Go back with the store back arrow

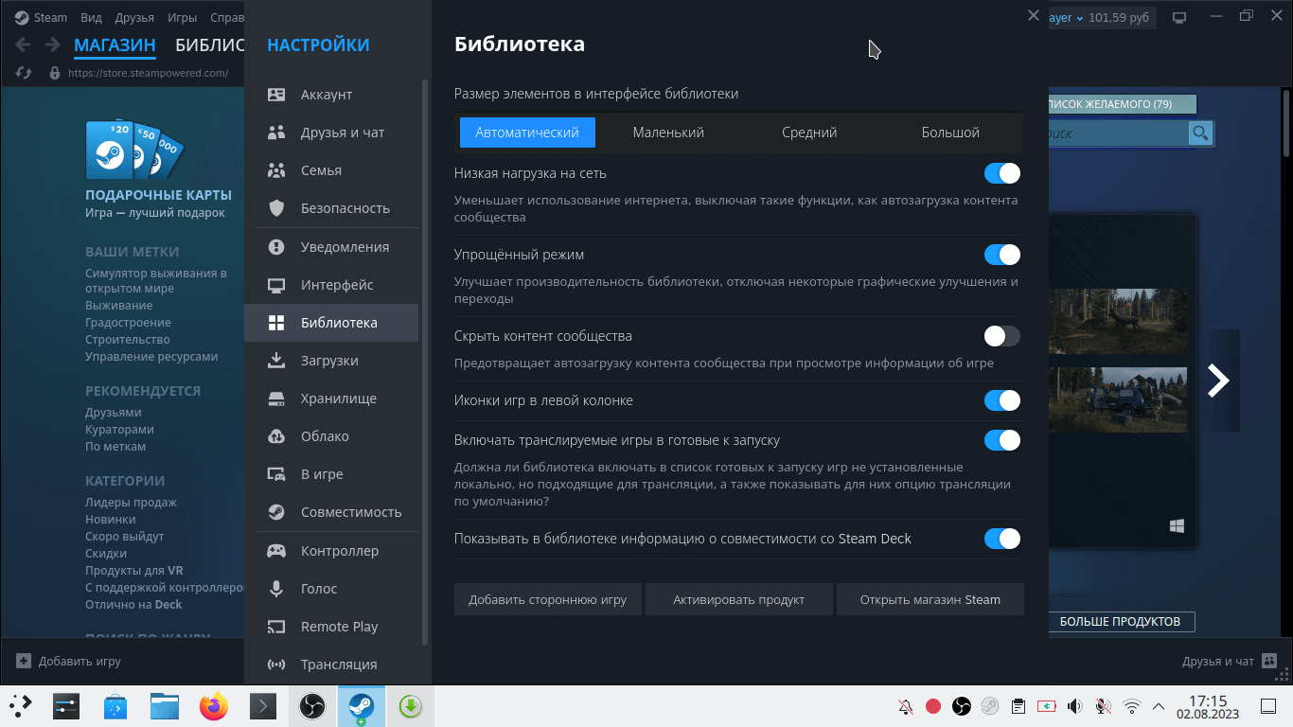coord(24,44)
